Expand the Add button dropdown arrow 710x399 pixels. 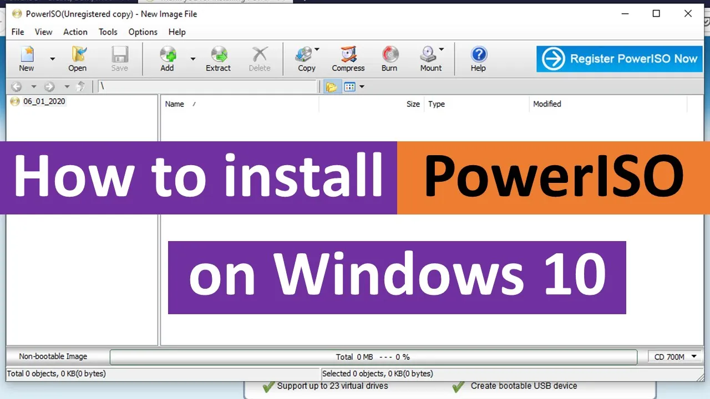point(193,59)
